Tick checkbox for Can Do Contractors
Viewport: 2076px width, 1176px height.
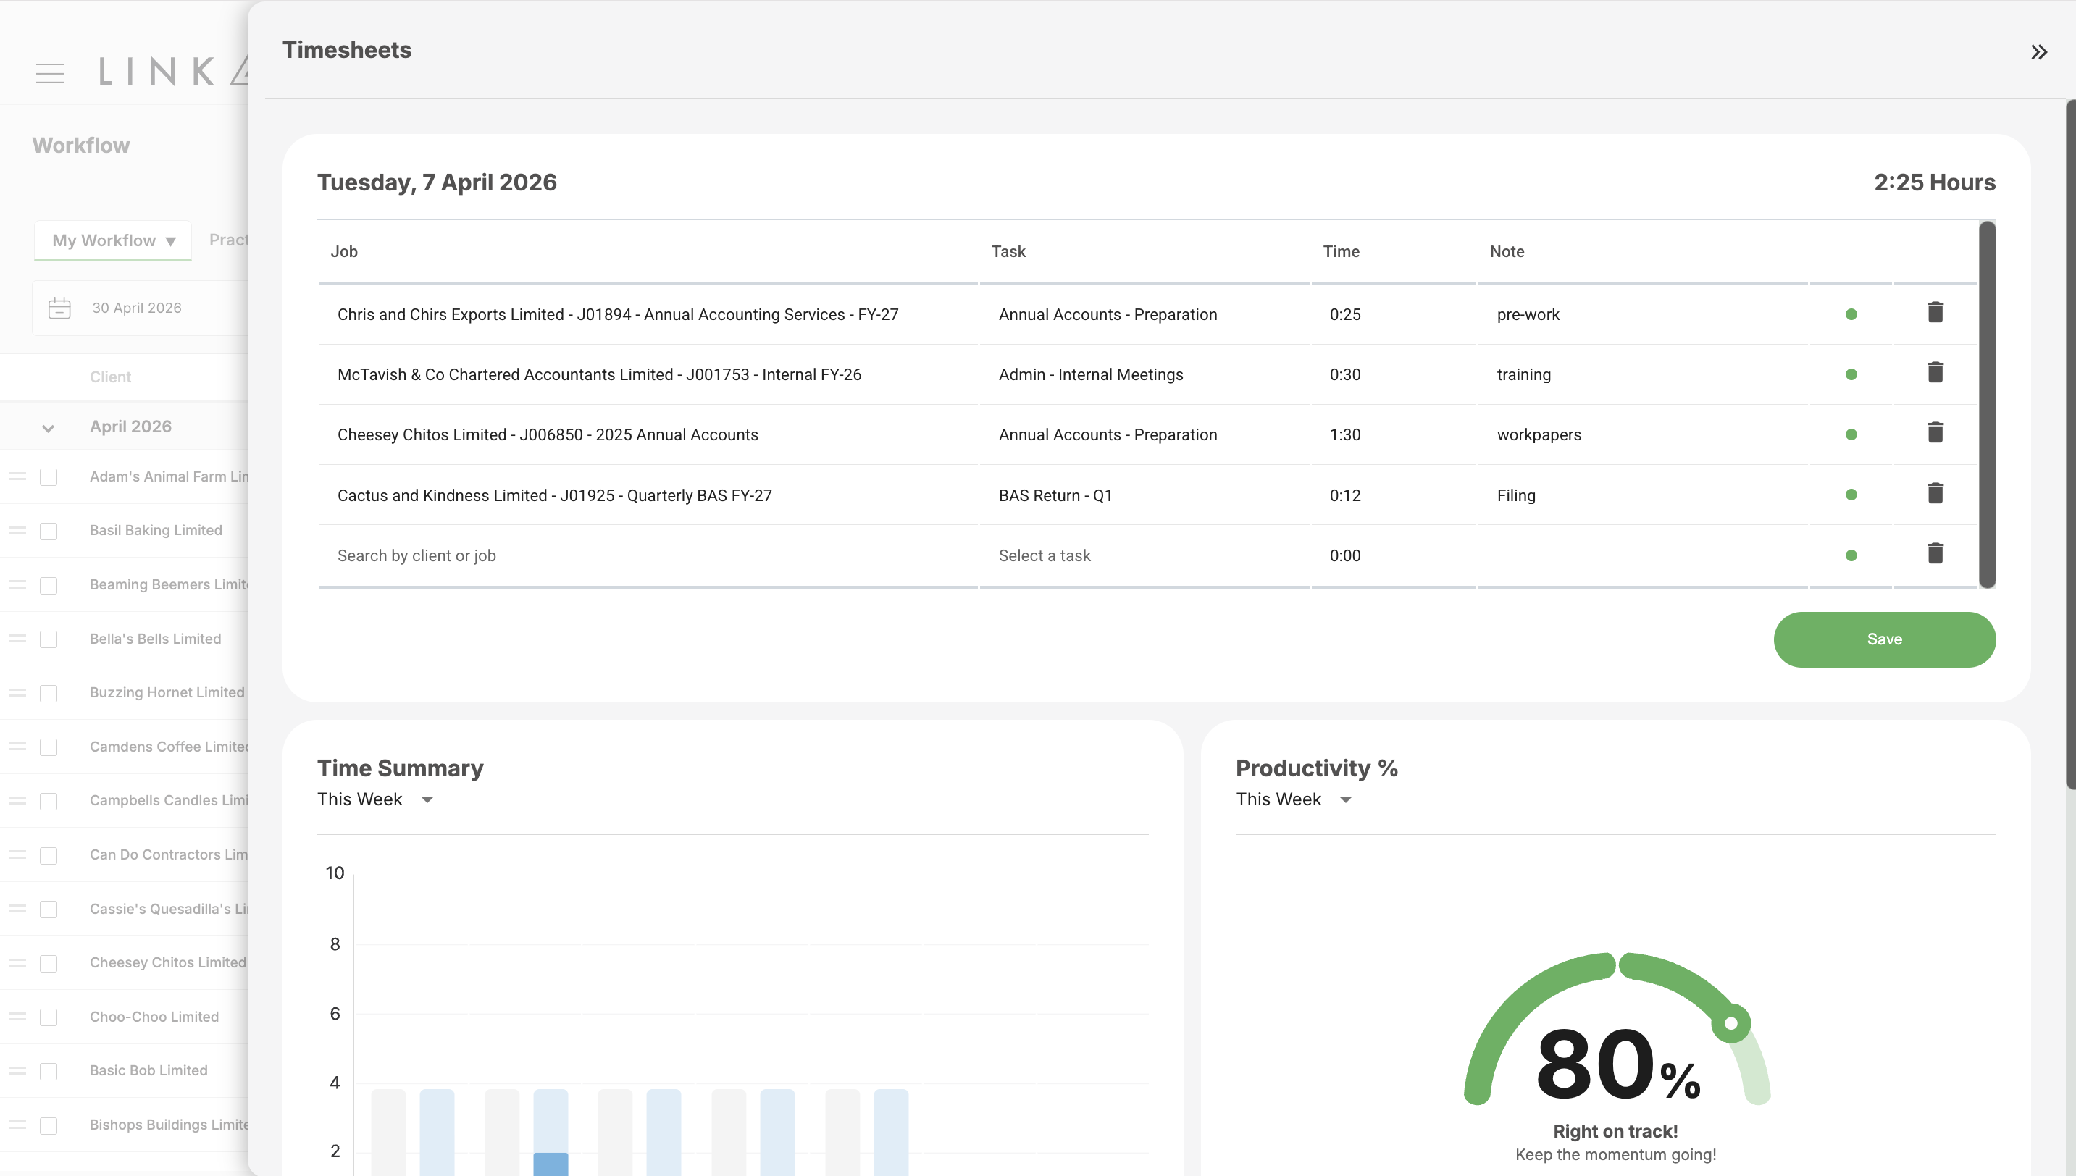tap(49, 855)
